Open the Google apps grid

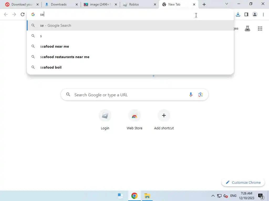click(x=260, y=29)
